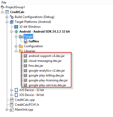This screenshot has width=113, height=117.
Task: Collapse the CreditCalc project node
Action: 2,12
